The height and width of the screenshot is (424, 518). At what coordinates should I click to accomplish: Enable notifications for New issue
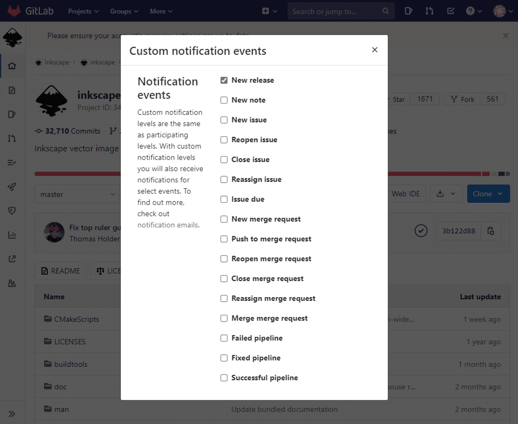point(224,120)
